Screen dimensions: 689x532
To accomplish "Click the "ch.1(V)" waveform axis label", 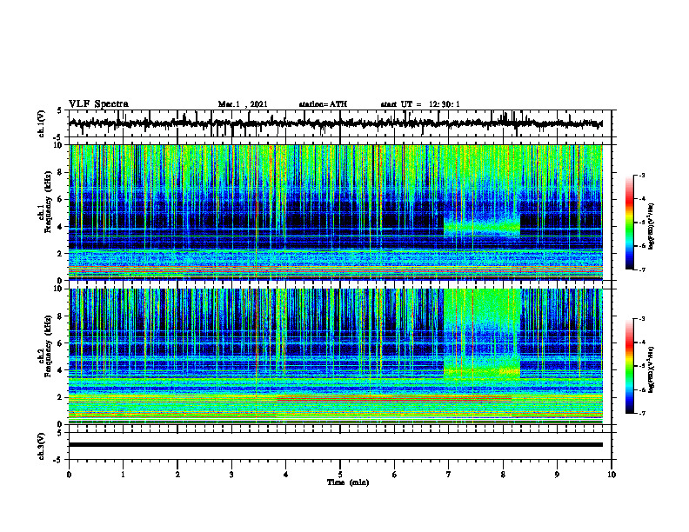I will [42, 123].
